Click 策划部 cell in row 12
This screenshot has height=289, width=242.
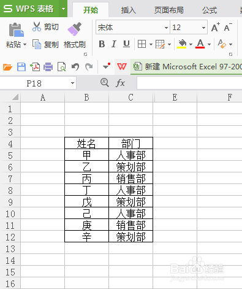(130, 236)
